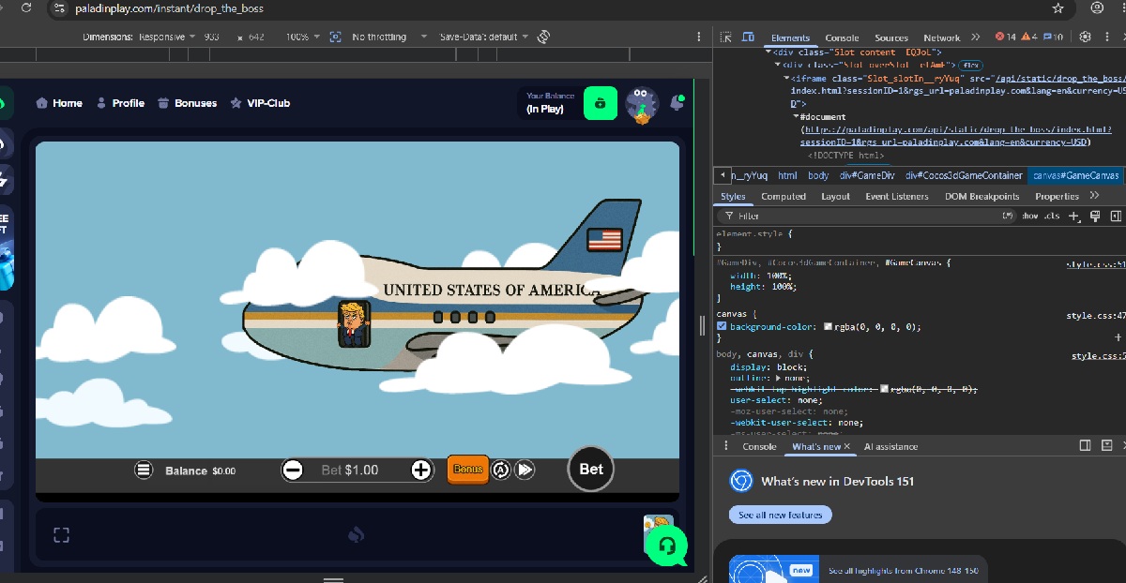This screenshot has height=583, width=1126.
Task: Open swatch of webkit-tap-highlight-color
Action: click(x=885, y=389)
